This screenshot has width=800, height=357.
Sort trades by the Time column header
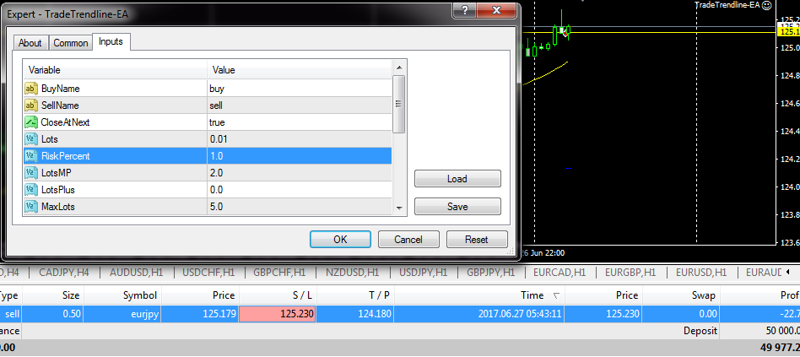[532, 295]
